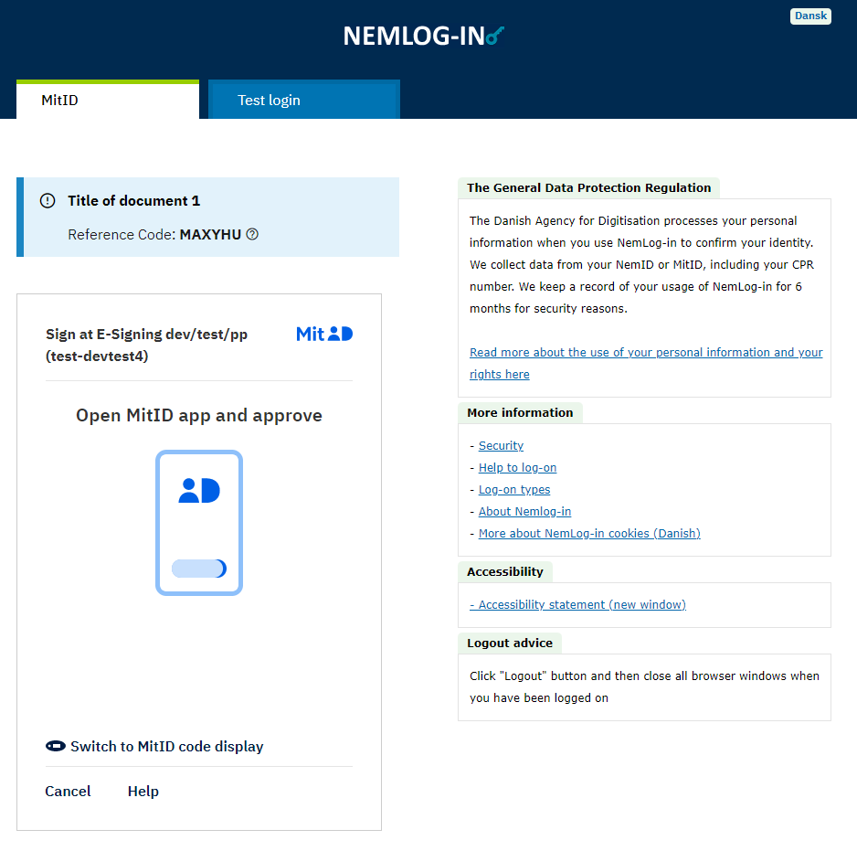Open the Help to log-on link
The height and width of the screenshot is (851, 857).
point(518,468)
